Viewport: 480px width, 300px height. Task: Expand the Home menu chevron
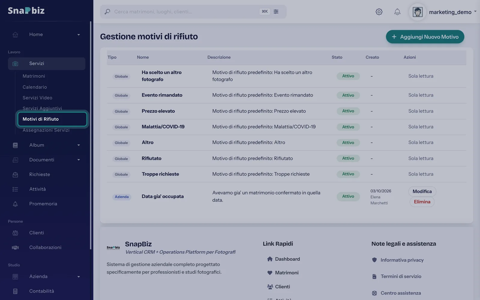coord(79,35)
